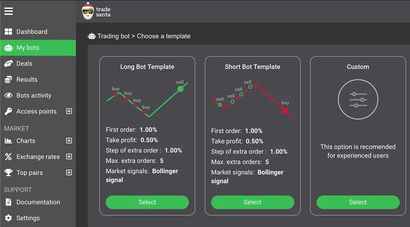Expand the Exchange rates submenu
This screenshot has height=227, width=410.
[x=69, y=157]
